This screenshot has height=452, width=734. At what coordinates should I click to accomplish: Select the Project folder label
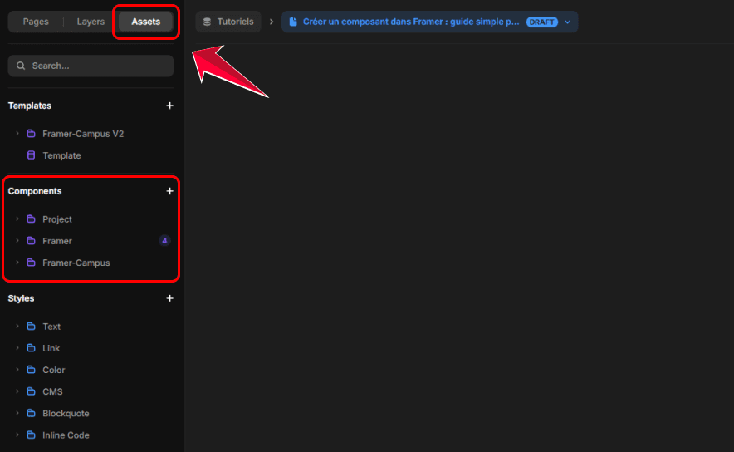pos(57,219)
